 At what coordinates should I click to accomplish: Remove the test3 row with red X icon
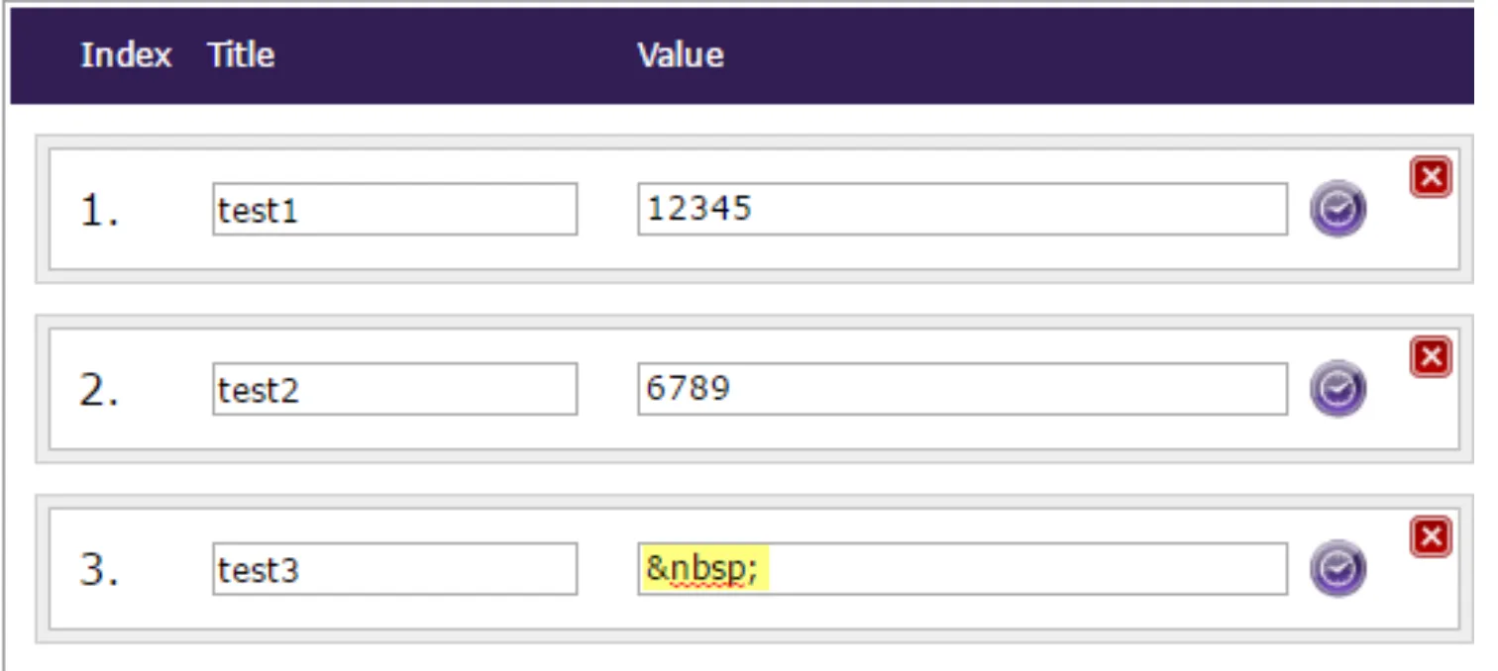click(x=1431, y=537)
